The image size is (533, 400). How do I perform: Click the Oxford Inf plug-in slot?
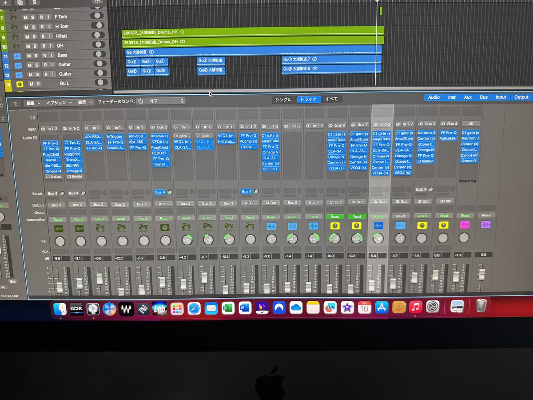tap(469, 155)
